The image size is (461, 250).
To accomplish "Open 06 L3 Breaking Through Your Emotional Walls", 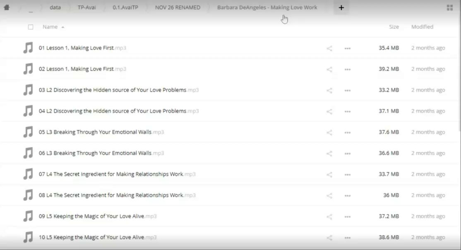I will point(95,153).
